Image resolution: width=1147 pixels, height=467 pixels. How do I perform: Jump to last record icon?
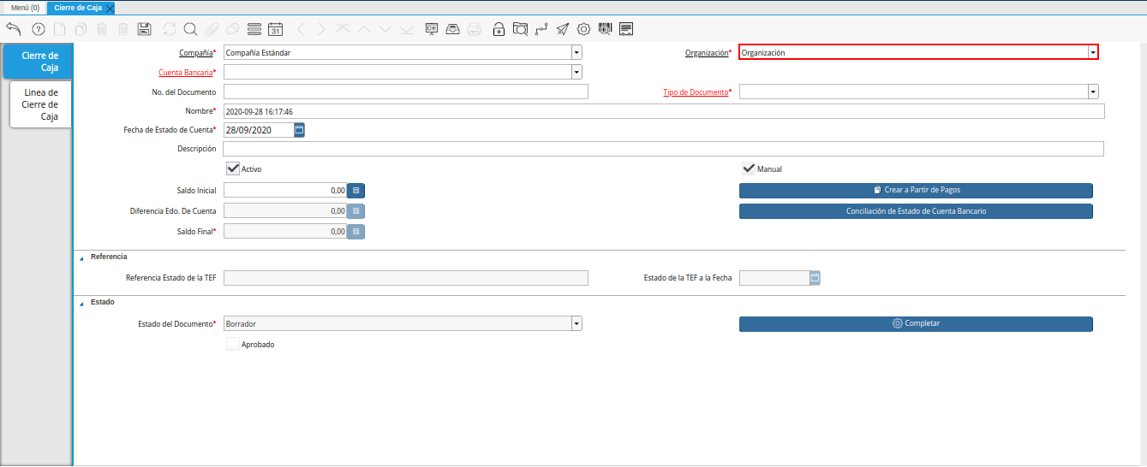coord(406,29)
